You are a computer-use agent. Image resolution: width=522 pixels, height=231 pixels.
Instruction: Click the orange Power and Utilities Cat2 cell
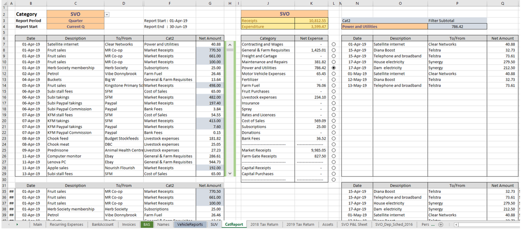[x=385, y=27]
